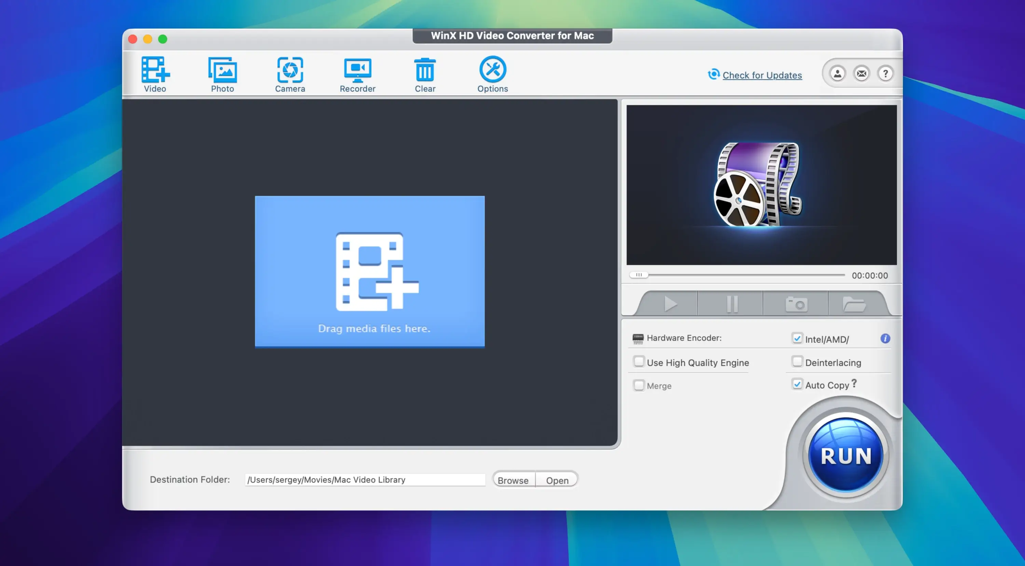Screen dimensions: 1025x566
Task: Click the Hardware Encoder label
Action: pos(684,338)
